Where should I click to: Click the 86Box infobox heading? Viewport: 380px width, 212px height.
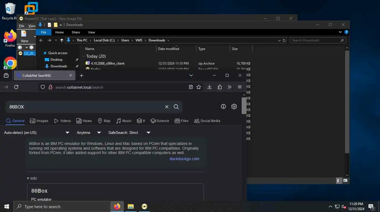tap(39, 191)
